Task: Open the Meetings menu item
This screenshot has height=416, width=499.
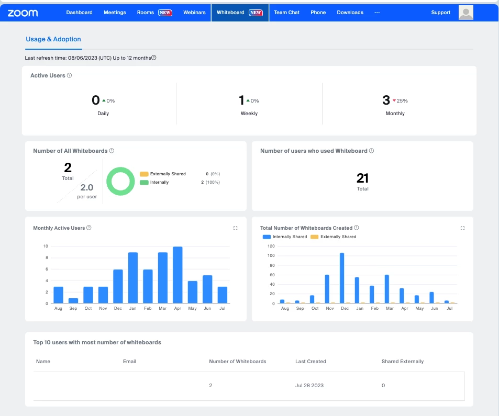Action: pyautogui.click(x=115, y=13)
